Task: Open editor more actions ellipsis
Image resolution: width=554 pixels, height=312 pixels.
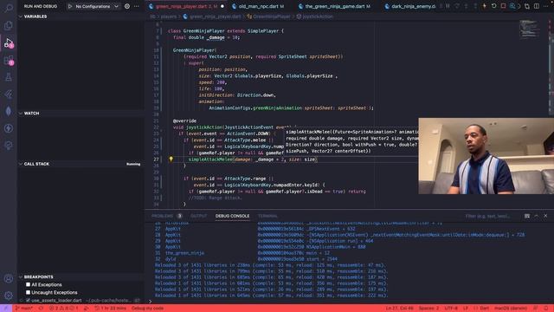Action: point(546,6)
